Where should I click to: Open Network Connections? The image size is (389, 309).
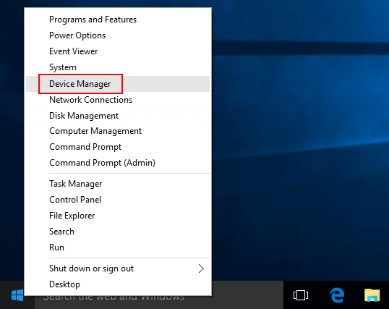(x=118, y=100)
